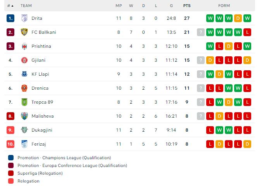
Task: Click the Drita club crest icon
Action: (x=24, y=18)
